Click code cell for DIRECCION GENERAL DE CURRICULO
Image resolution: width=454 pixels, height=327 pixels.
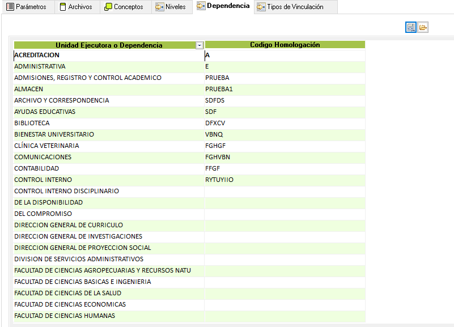(x=285, y=225)
